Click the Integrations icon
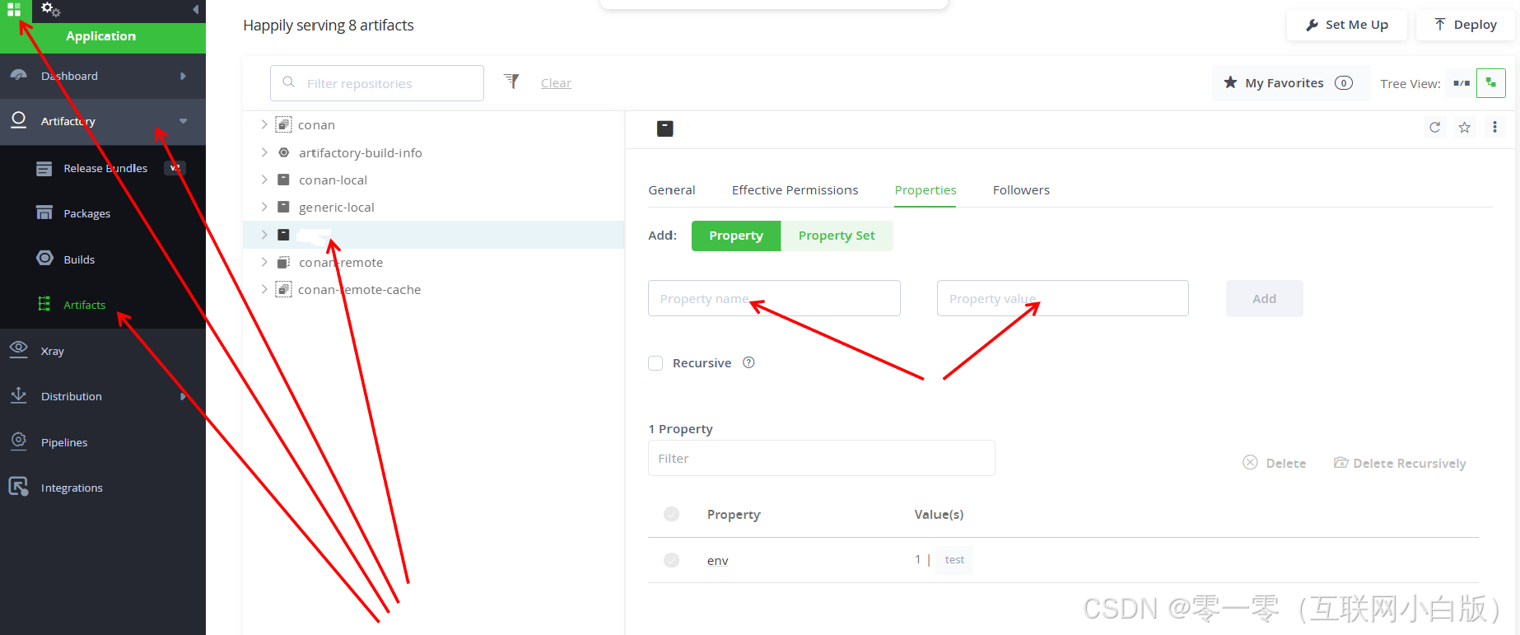The image size is (1520, 635). click(18, 487)
